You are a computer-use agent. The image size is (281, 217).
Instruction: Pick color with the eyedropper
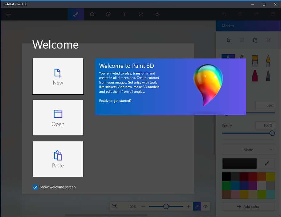click(267, 163)
